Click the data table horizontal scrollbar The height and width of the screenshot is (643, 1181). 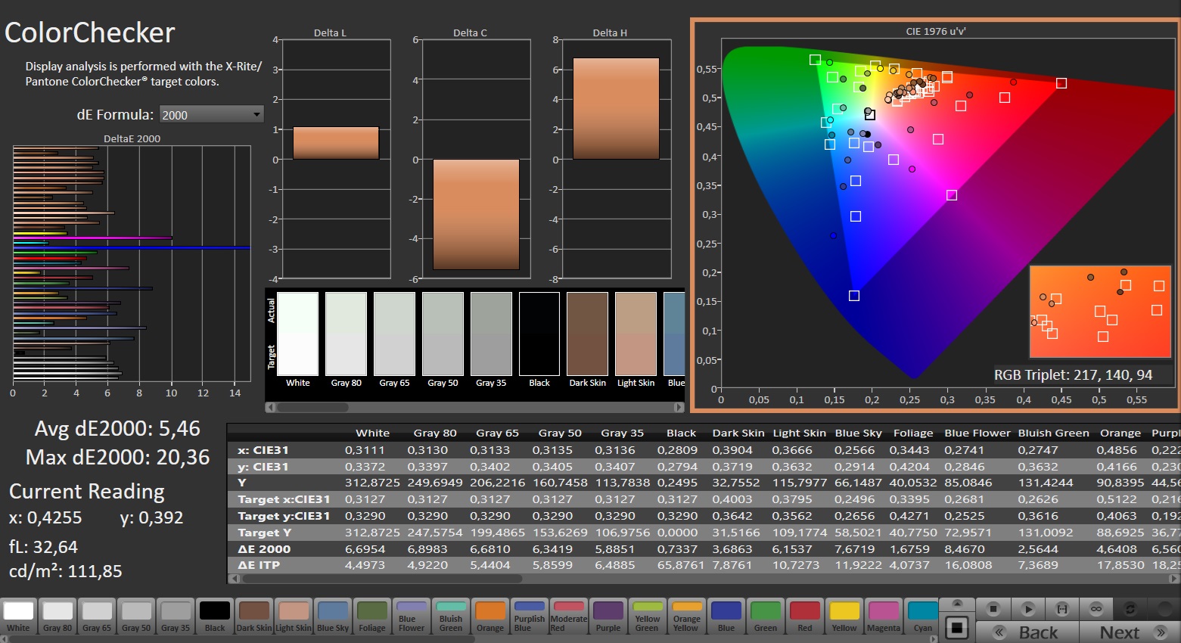coord(382,579)
